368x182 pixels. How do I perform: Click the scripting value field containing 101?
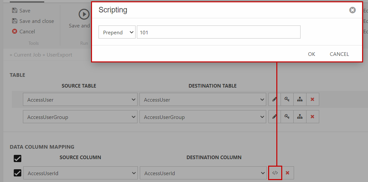click(x=218, y=32)
